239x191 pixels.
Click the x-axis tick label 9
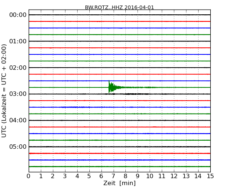(x=138, y=176)
